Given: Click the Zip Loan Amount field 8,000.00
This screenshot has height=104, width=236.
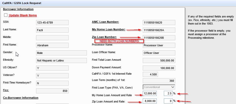Looking at the screenshot, I should [150, 101].
